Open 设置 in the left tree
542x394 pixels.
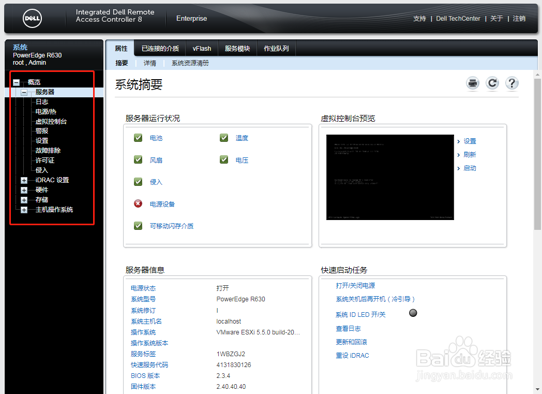42,141
